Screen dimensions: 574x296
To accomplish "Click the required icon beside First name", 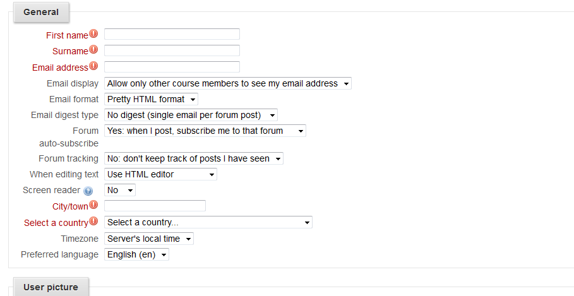I will click(x=93, y=34).
